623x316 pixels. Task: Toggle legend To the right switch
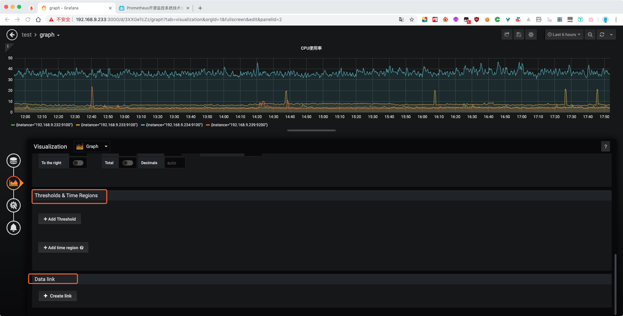[x=78, y=163]
